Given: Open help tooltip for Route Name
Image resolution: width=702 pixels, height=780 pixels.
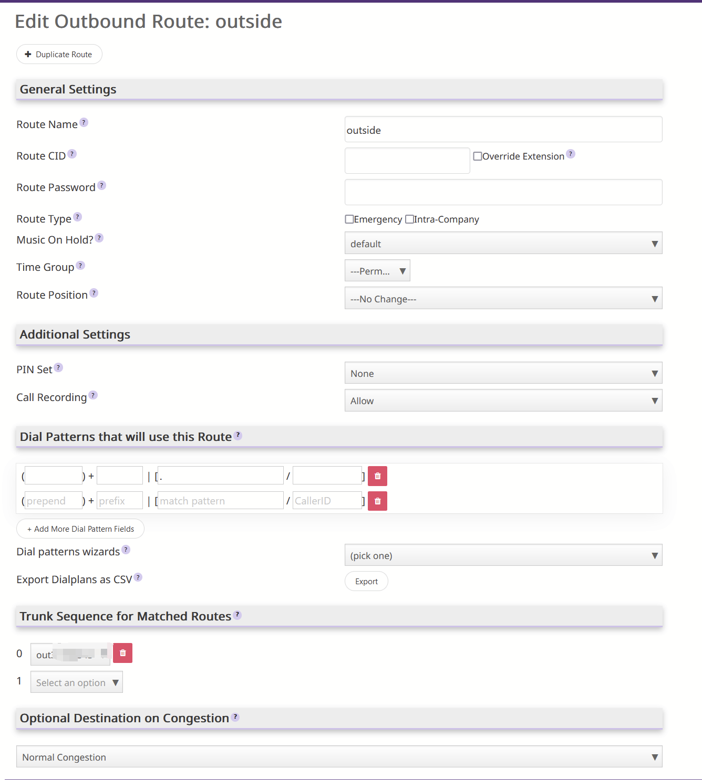Looking at the screenshot, I should (x=84, y=123).
